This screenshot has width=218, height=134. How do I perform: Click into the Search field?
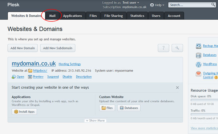tap(190, 5)
